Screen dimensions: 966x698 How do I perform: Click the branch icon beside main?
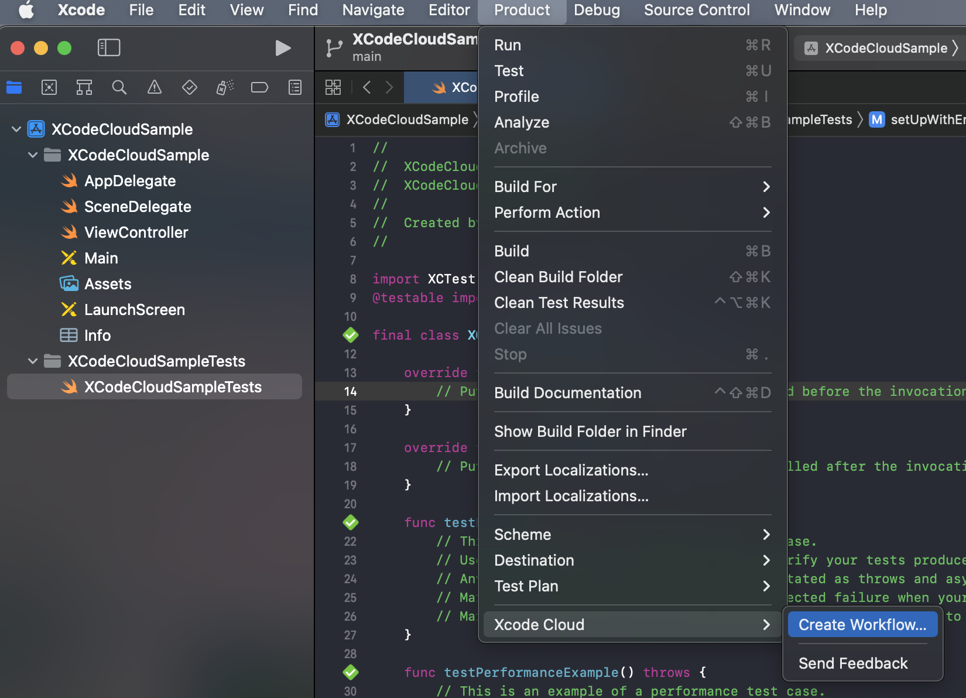pos(334,47)
